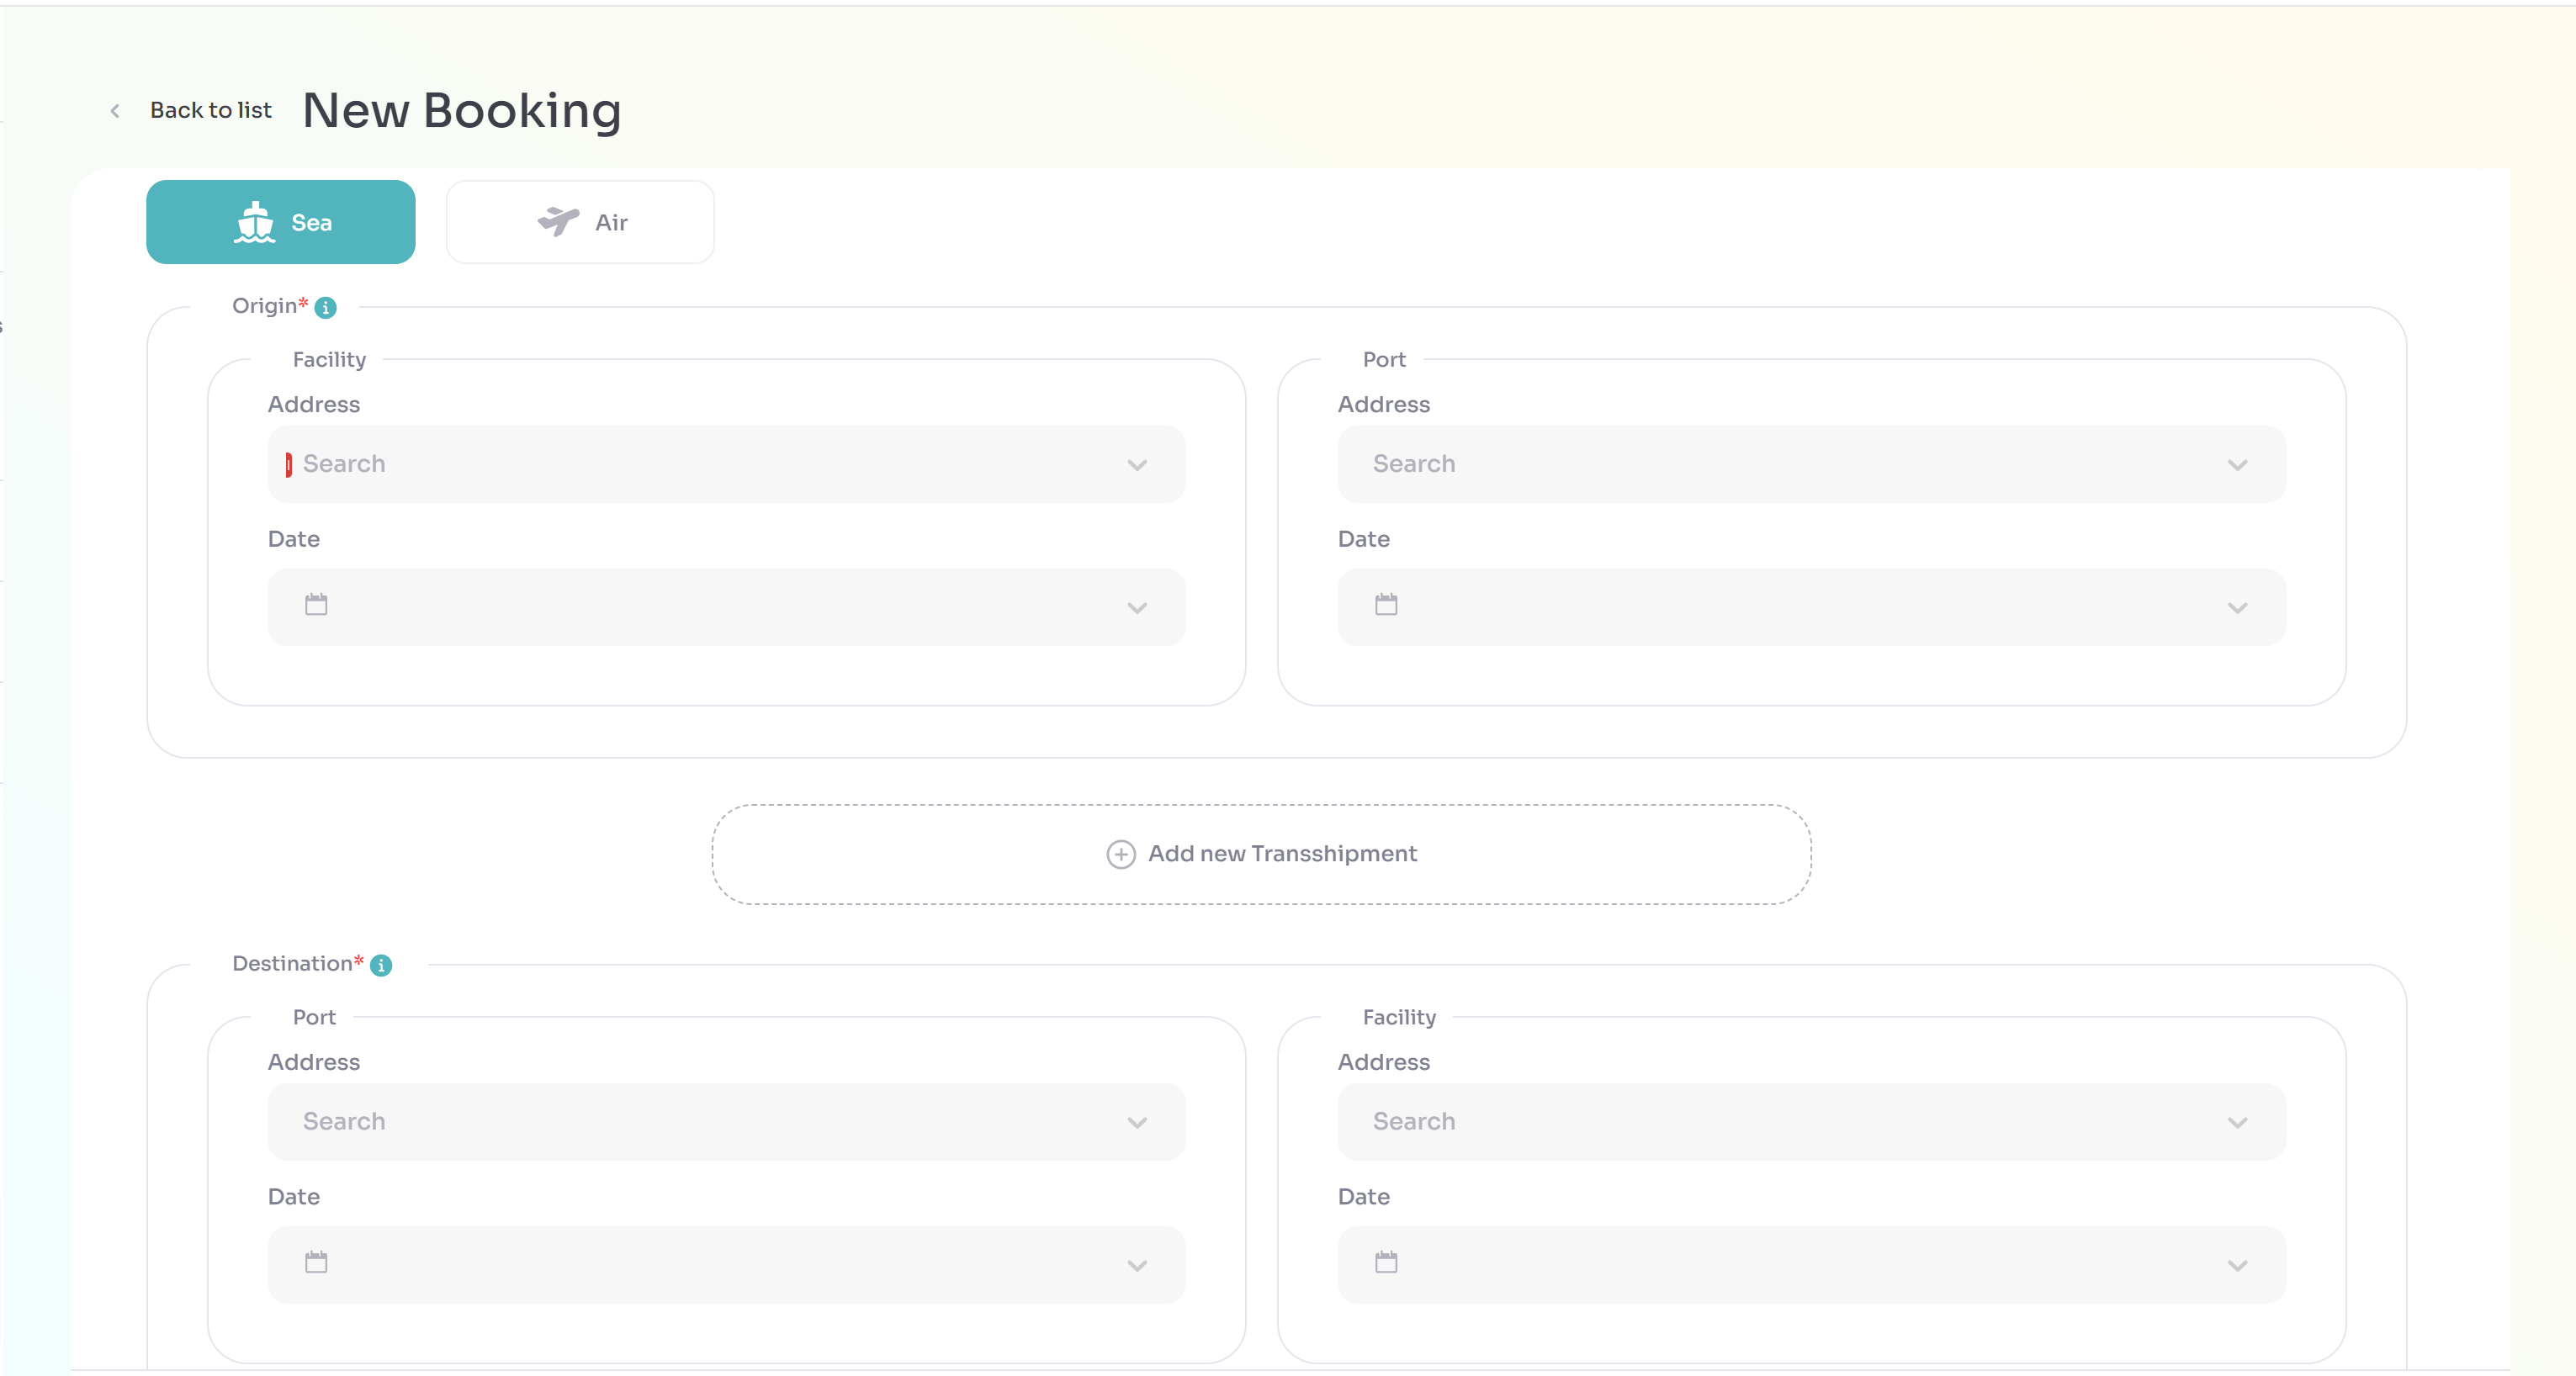Image resolution: width=2576 pixels, height=1376 pixels.
Task: Click the back arrow chevron icon
Action: pos(115,111)
